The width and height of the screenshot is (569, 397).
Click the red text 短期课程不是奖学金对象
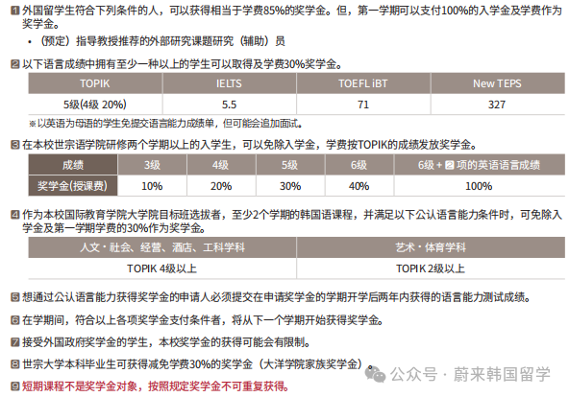tap(156, 386)
